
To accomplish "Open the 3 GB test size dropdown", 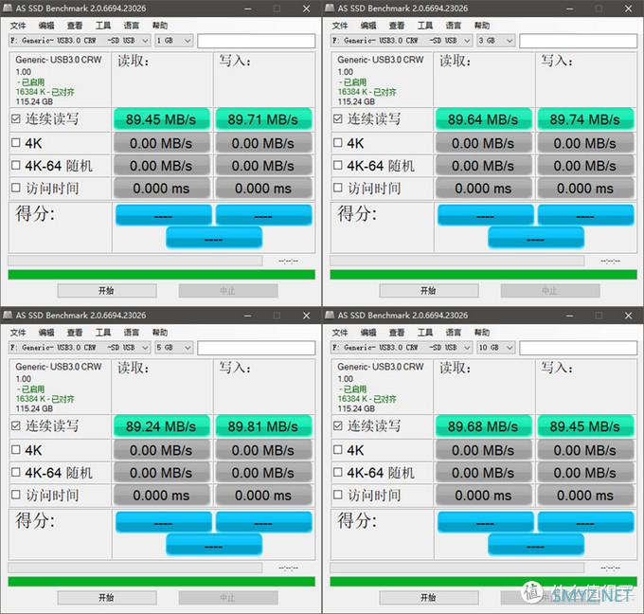I will pos(495,41).
